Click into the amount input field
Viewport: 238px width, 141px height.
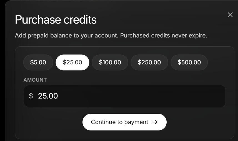pyautogui.click(x=133, y=96)
